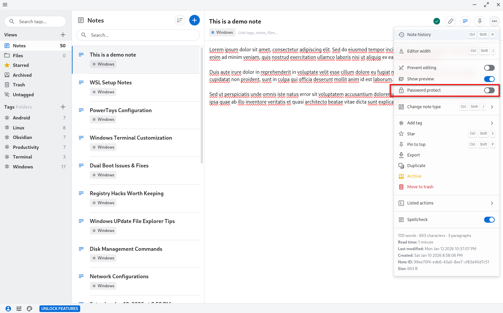Click the Archived view icon
503x313 pixels.
(x=7, y=75)
